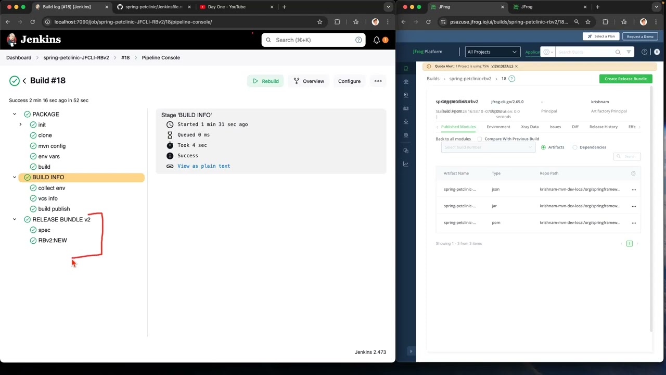Click the Configure button
The width and height of the screenshot is (666, 375).
point(349,81)
